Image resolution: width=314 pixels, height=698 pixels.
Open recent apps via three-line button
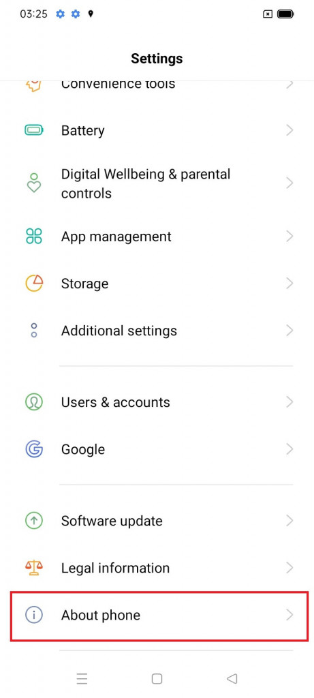point(82,678)
